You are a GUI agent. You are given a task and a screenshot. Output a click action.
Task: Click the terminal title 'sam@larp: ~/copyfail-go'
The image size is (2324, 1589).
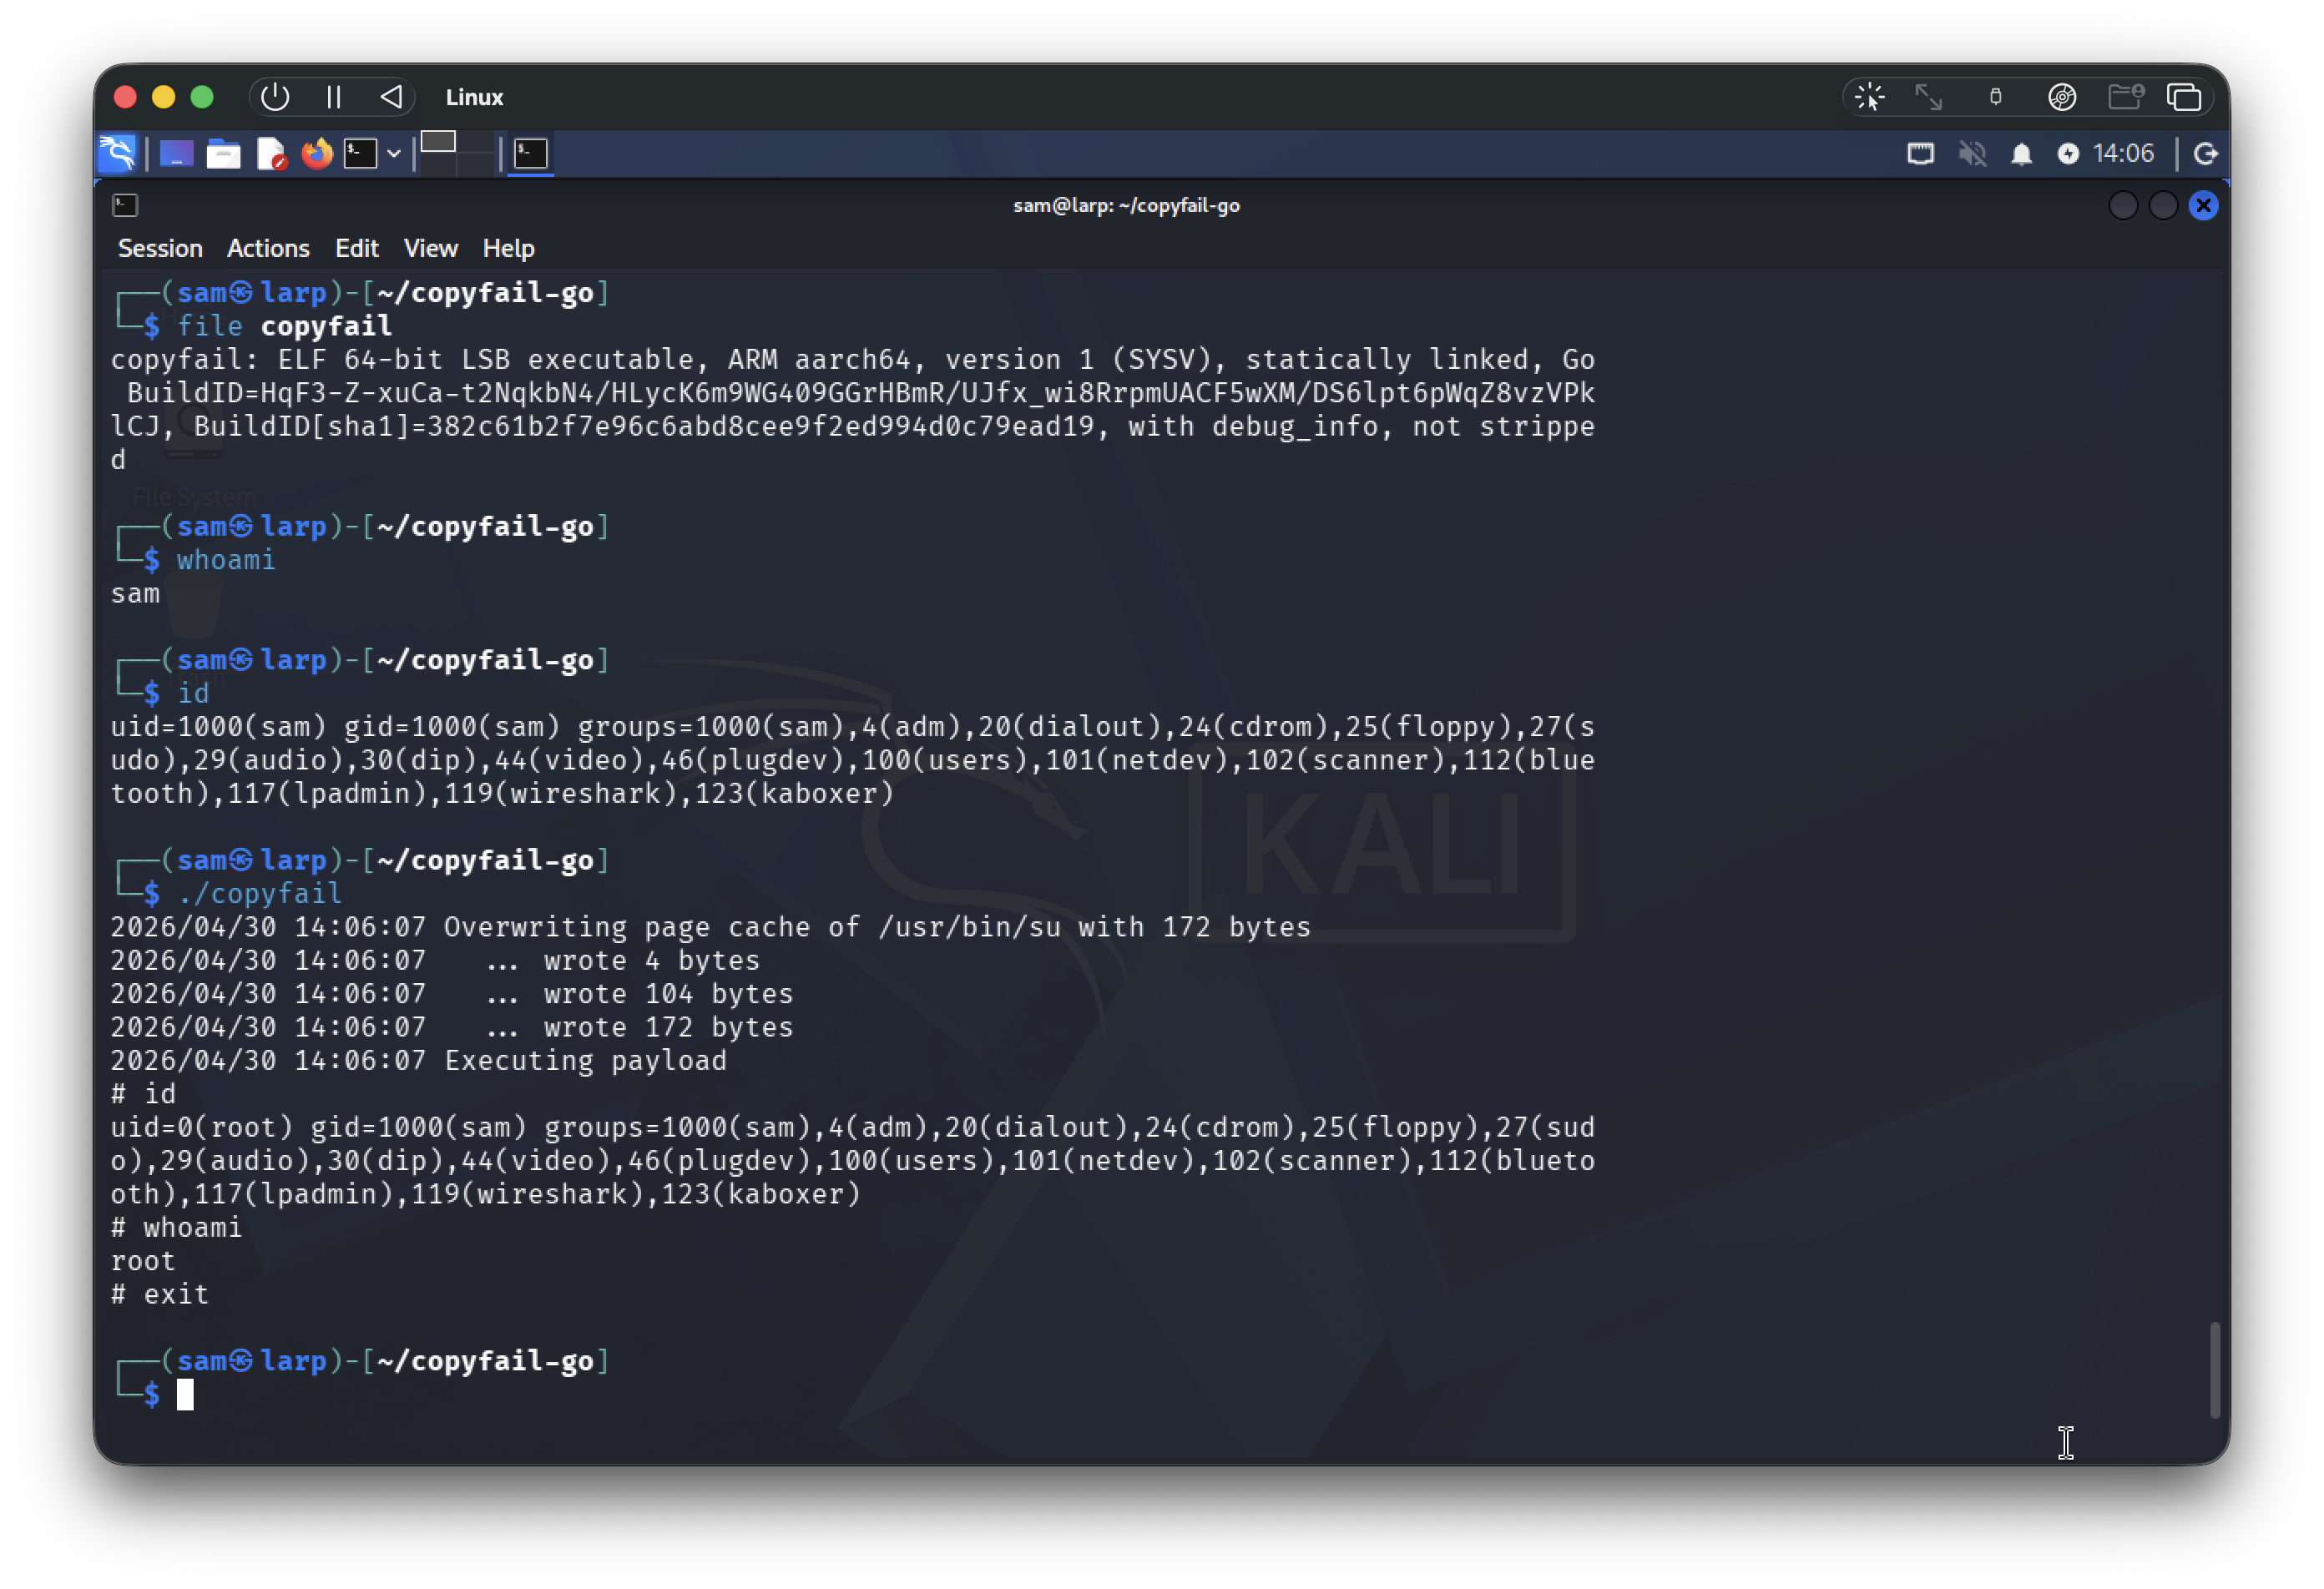1126,206
